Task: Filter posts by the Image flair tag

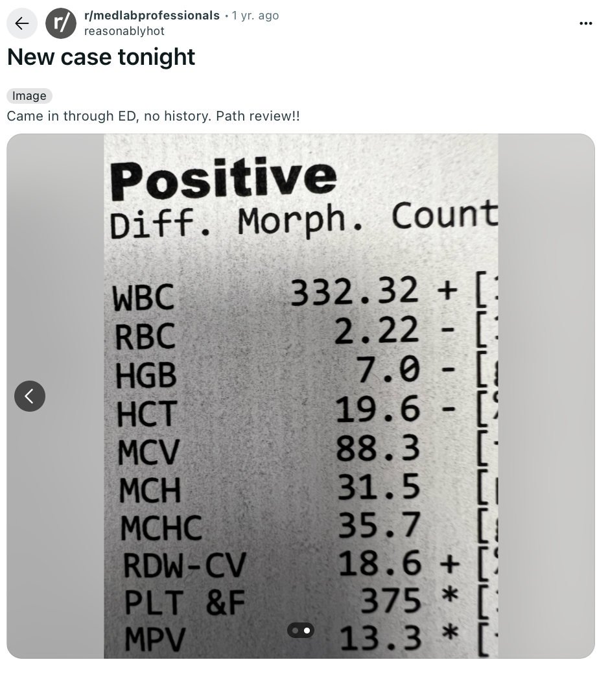Action: click(x=29, y=96)
